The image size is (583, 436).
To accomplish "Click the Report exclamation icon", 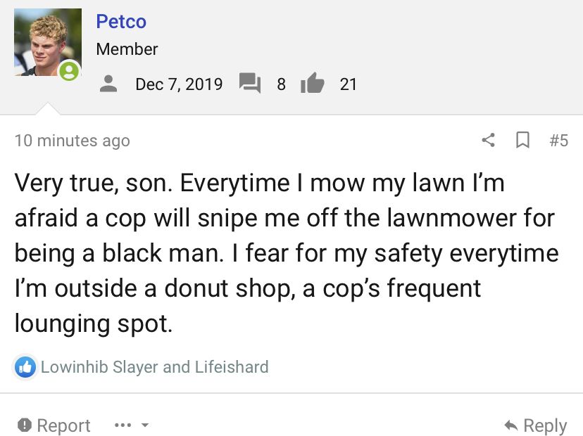I will click(x=25, y=425).
